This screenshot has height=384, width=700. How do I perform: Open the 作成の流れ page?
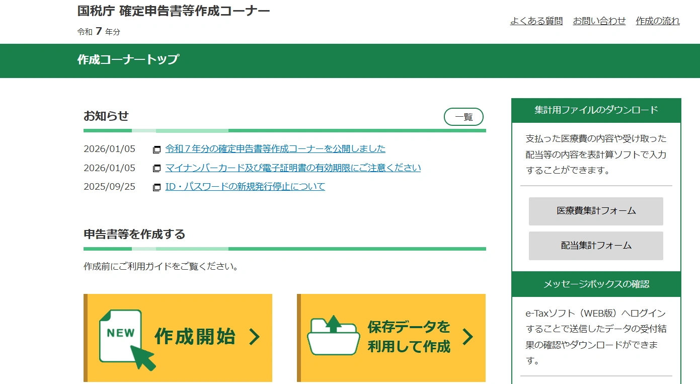[657, 21]
